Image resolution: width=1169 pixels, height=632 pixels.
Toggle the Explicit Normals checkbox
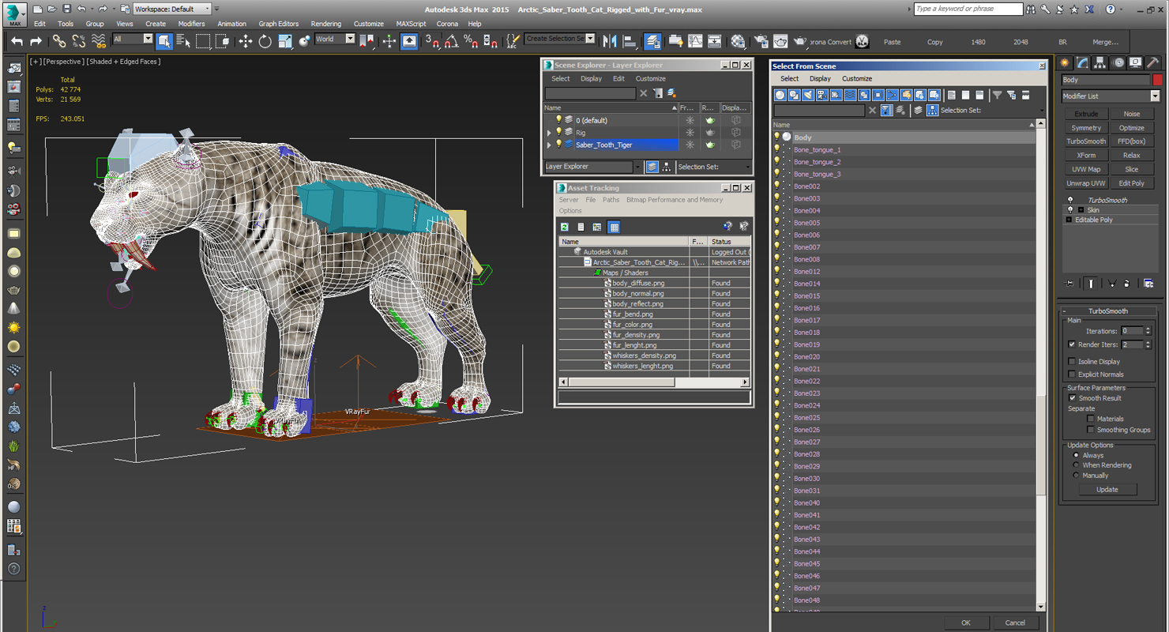[x=1072, y=374]
